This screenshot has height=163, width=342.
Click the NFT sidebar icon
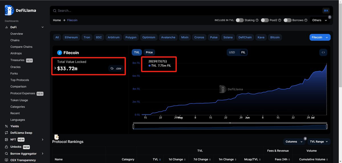coord(7,139)
